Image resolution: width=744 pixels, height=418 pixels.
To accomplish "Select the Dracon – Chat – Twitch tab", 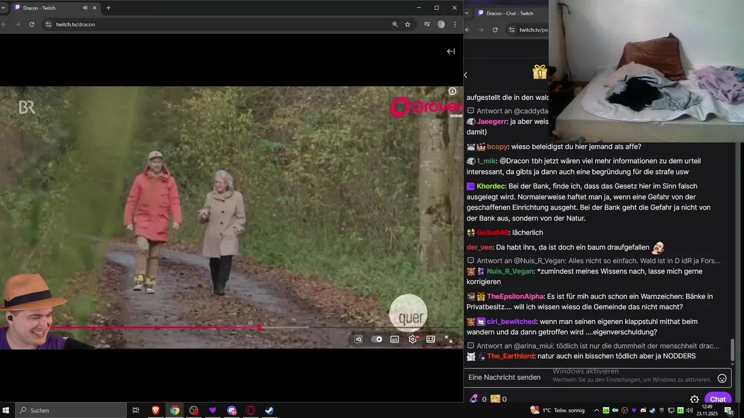I will [x=510, y=13].
